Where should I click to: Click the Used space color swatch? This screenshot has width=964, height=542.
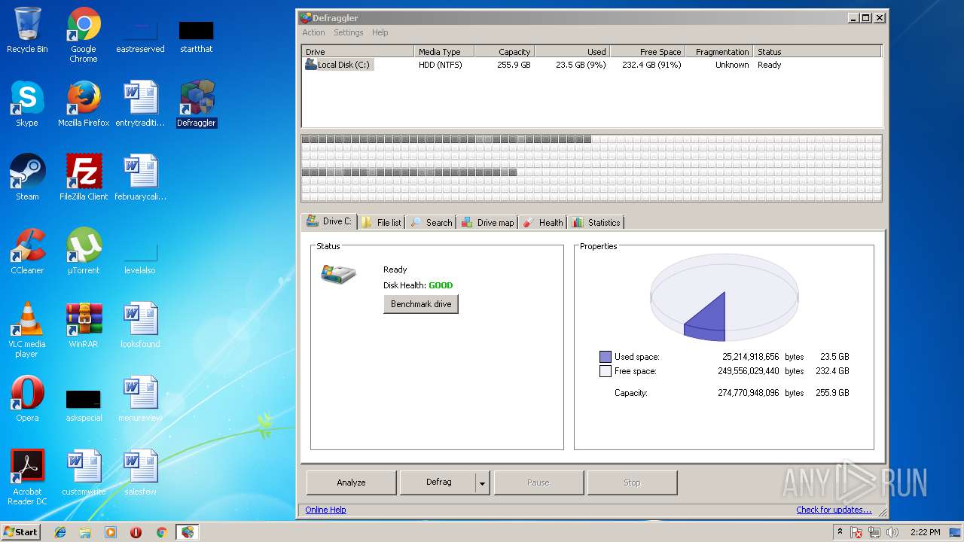coord(606,357)
